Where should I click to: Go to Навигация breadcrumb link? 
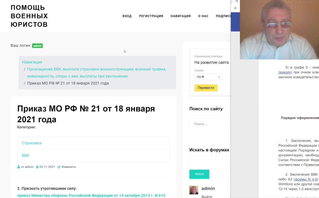tap(32, 62)
